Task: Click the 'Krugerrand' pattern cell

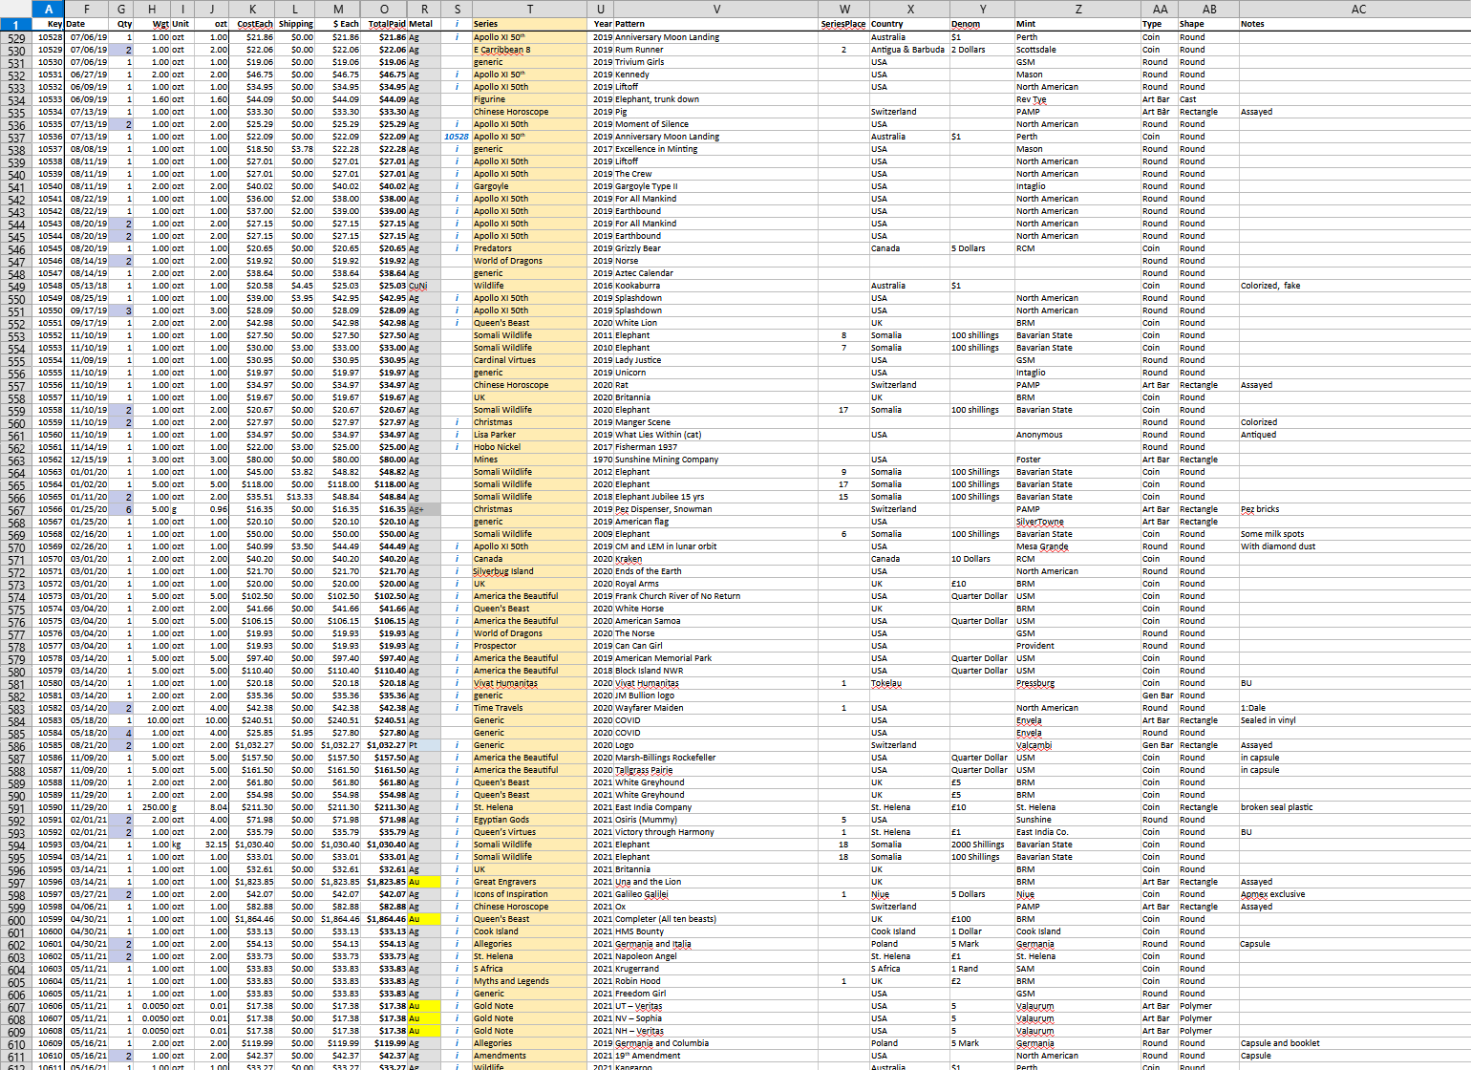Action: [716, 969]
